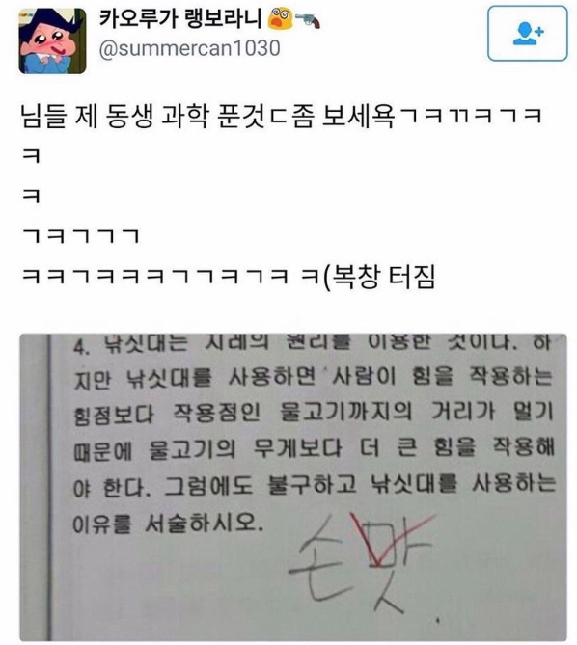Tap the question number 4. in photo
The width and height of the screenshot is (577, 645).
81,346
